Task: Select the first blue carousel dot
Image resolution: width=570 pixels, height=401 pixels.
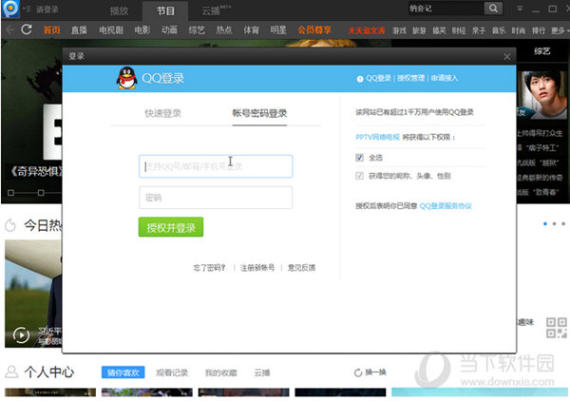Action: 545,224
